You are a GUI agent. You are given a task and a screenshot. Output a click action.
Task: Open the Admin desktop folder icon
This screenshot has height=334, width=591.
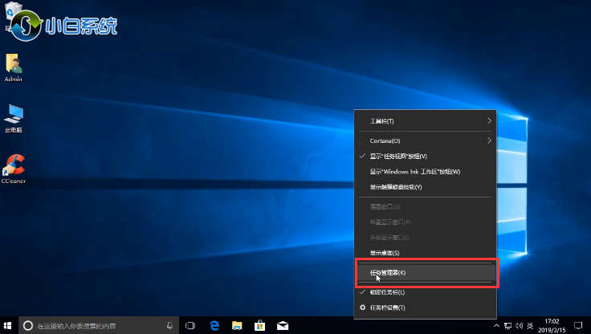click(13, 66)
